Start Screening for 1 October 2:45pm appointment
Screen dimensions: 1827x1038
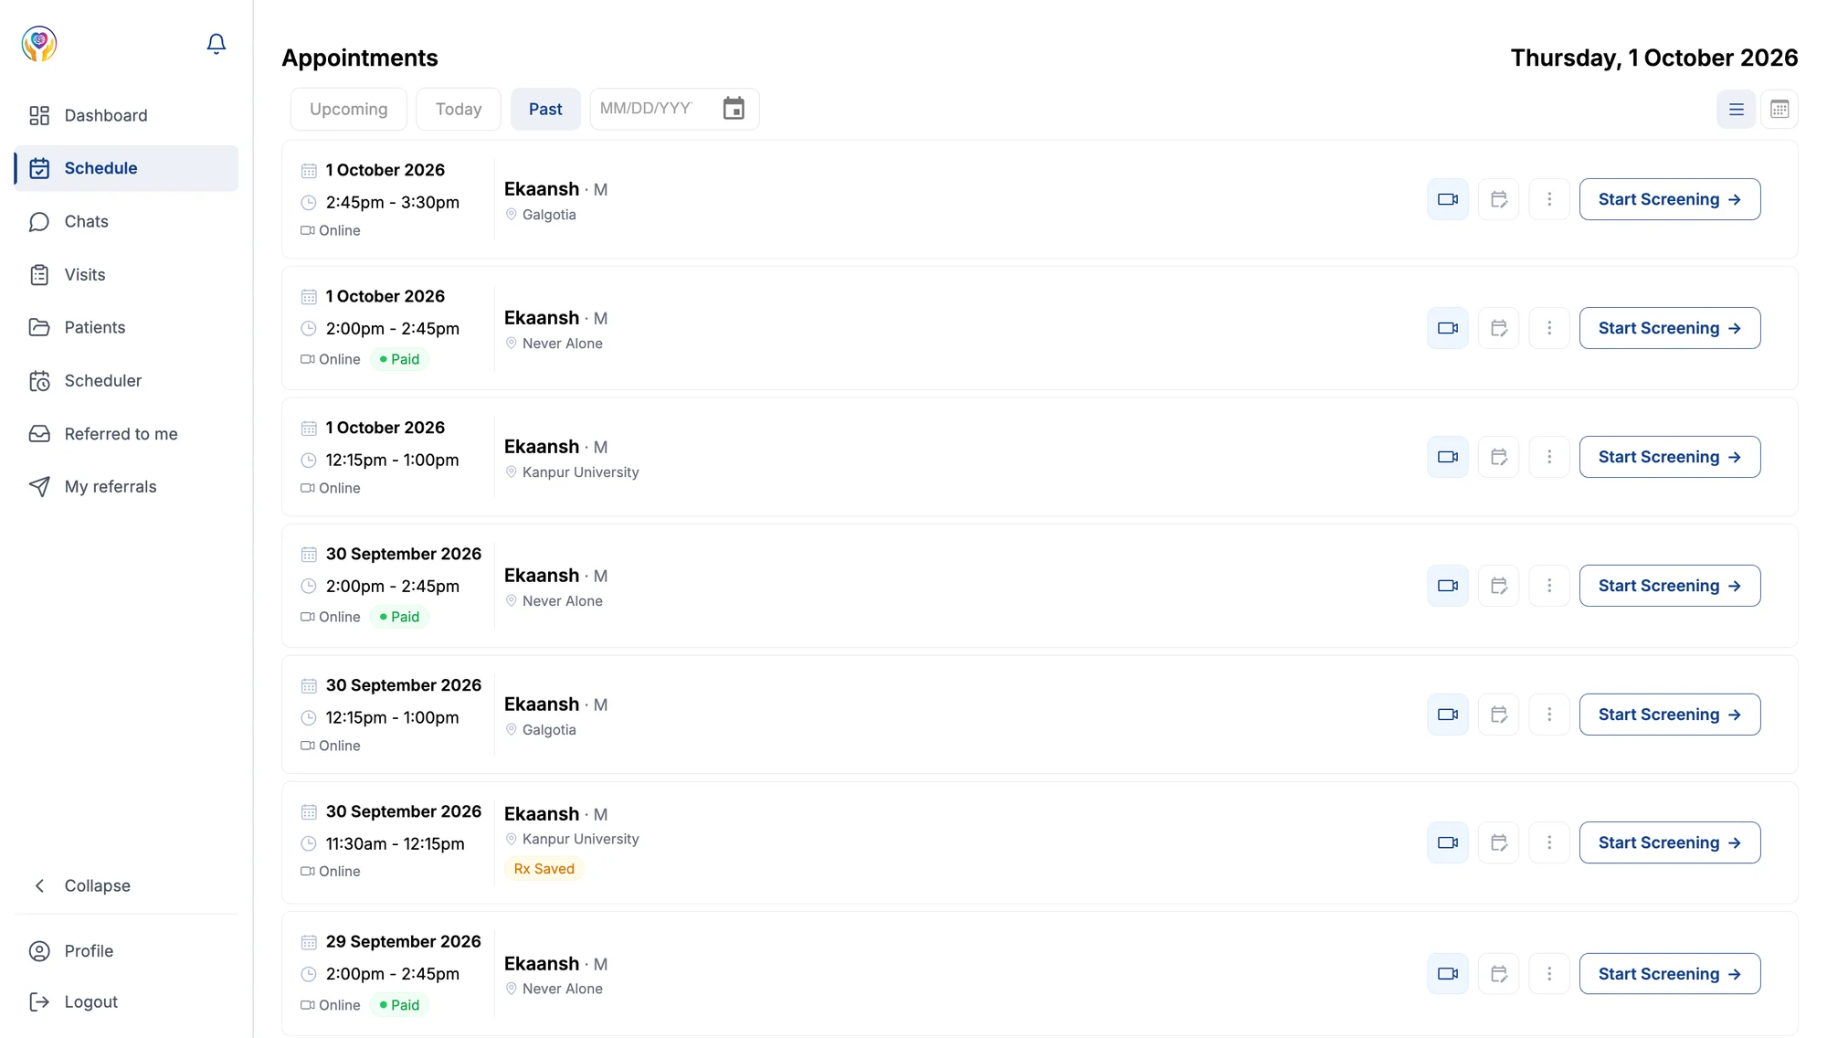tap(1670, 199)
